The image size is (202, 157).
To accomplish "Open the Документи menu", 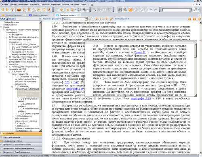I will (35, 4).
